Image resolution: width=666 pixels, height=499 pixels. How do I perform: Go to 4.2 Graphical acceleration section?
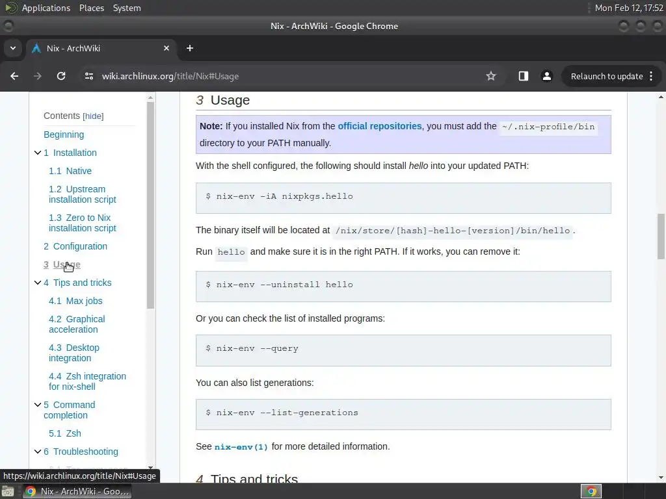point(77,324)
